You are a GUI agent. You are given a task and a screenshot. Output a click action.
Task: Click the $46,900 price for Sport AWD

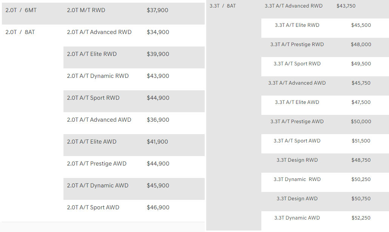158,207
